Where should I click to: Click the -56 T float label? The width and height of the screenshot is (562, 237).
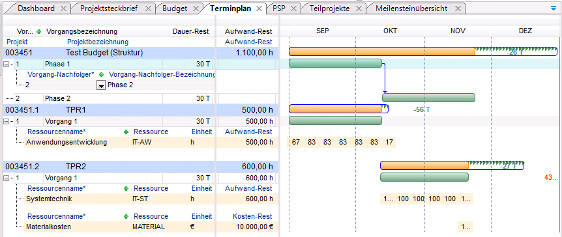(x=421, y=109)
